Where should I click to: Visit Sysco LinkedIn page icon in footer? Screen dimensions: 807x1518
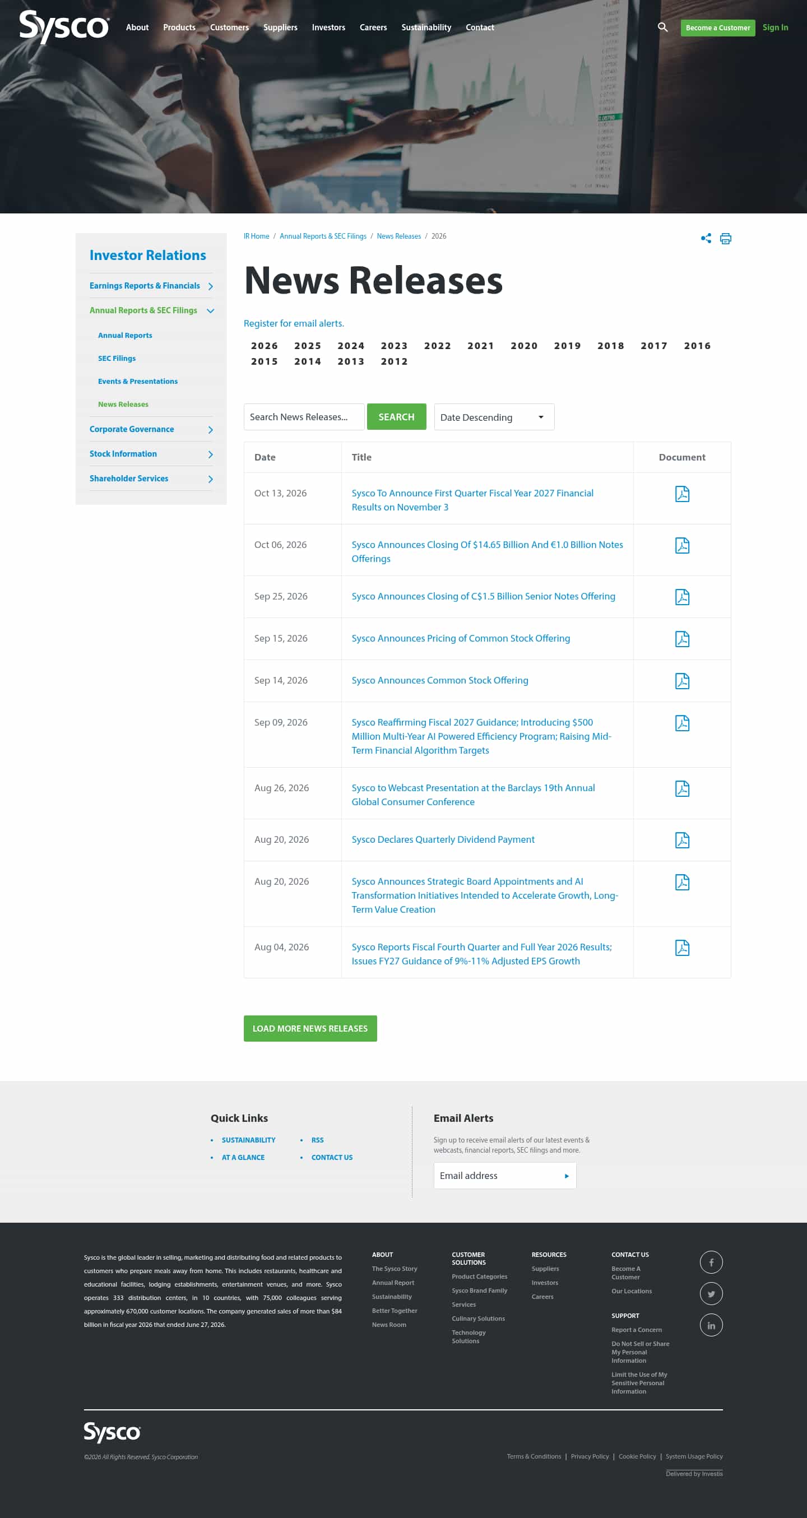(711, 1325)
